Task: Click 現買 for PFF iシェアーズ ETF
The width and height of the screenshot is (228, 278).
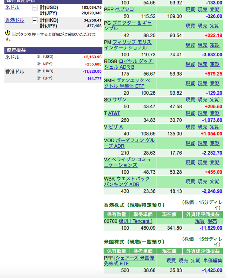Action: click(x=171, y=261)
